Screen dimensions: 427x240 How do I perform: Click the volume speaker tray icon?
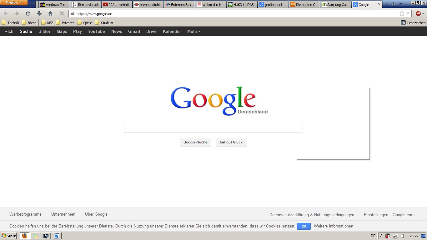coord(403,236)
